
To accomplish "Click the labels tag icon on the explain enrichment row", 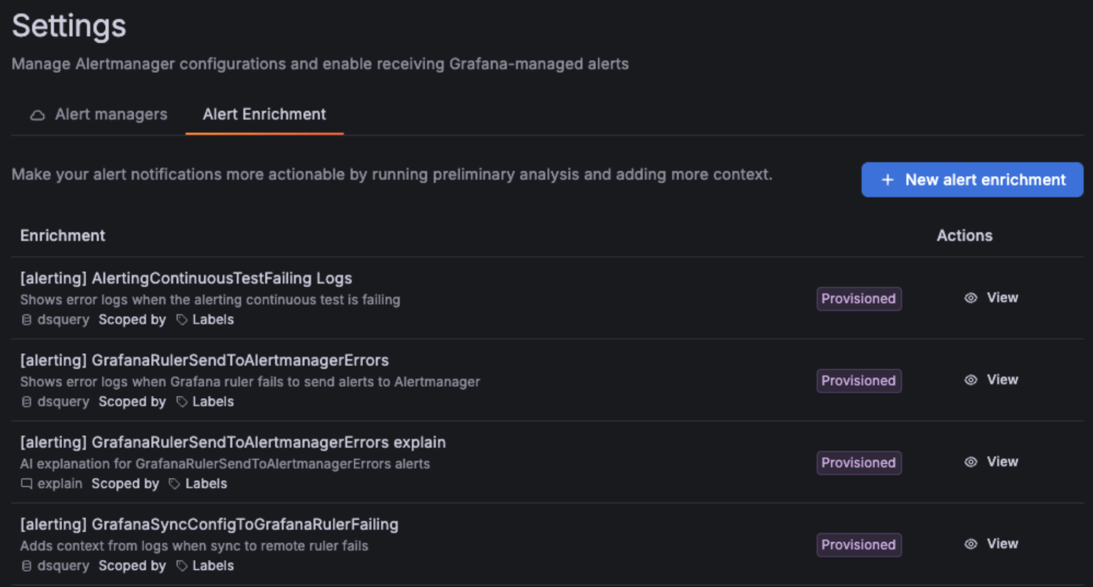I will (173, 483).
